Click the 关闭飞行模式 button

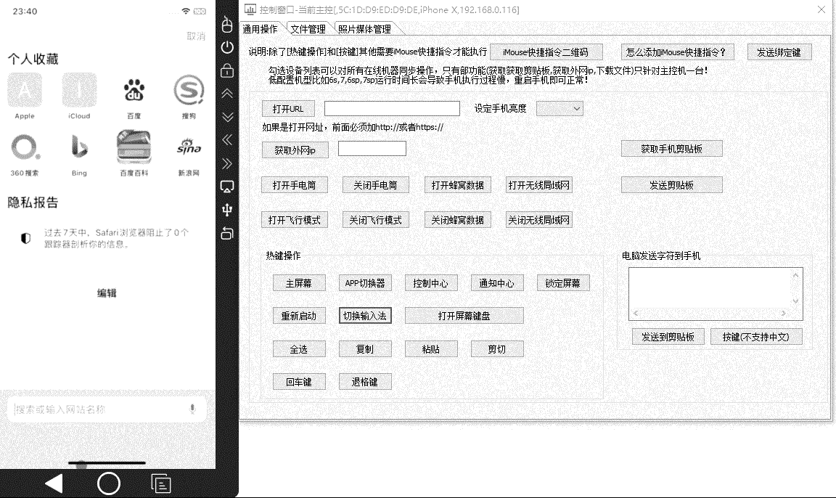(x=376, y=220)
